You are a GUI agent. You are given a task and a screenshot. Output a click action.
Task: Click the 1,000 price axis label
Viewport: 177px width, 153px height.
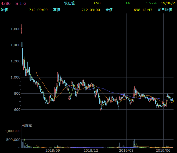[15, 77]
